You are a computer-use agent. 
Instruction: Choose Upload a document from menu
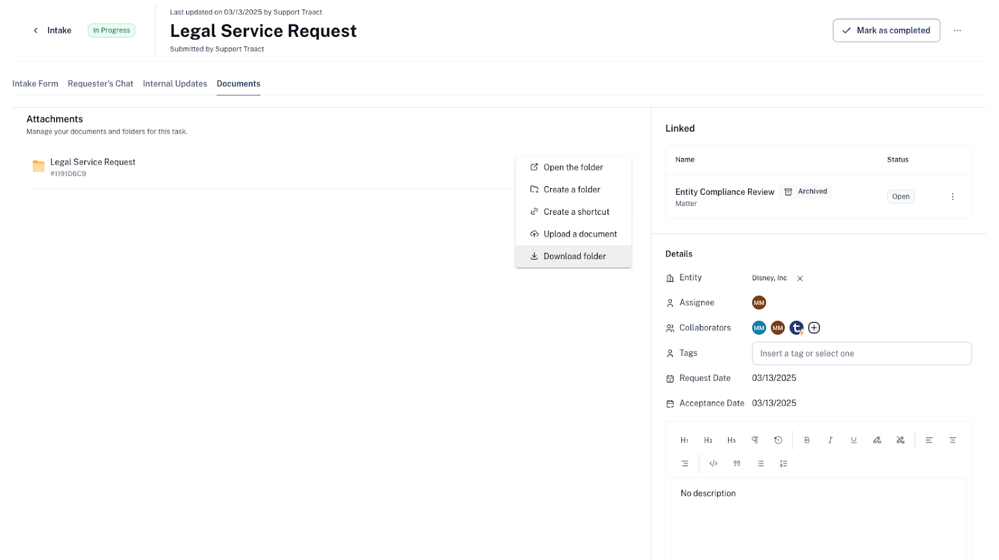[573, 234]
